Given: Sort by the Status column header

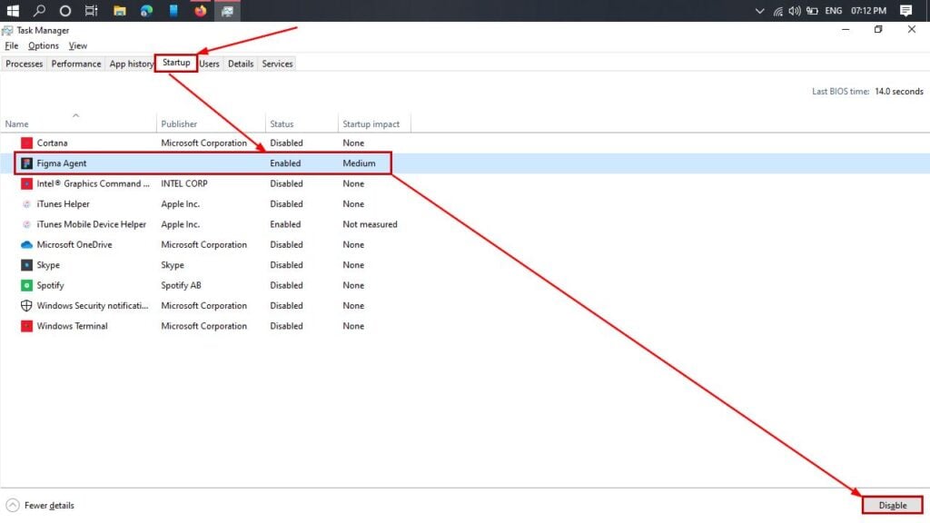Looking at the screenshot, I should point(302,123).
